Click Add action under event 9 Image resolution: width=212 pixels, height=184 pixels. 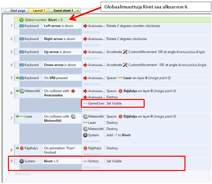click(92, 168)
